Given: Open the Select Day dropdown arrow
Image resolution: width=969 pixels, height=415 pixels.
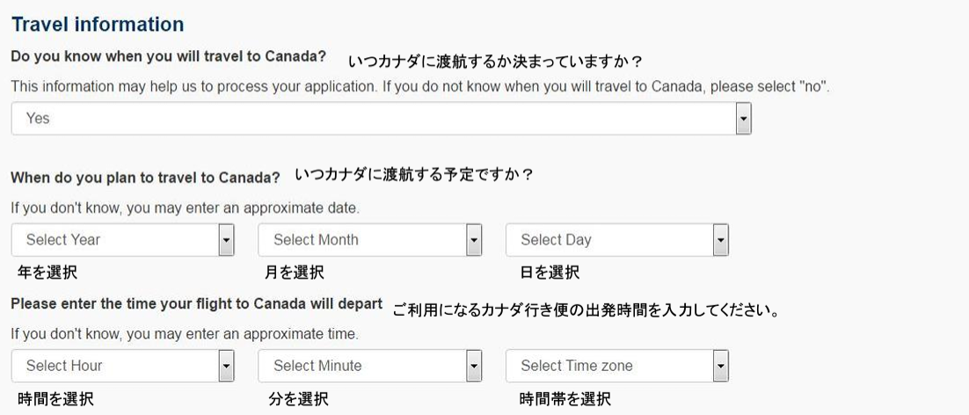Looking at the screenshot, I should [x=721, y=239].
